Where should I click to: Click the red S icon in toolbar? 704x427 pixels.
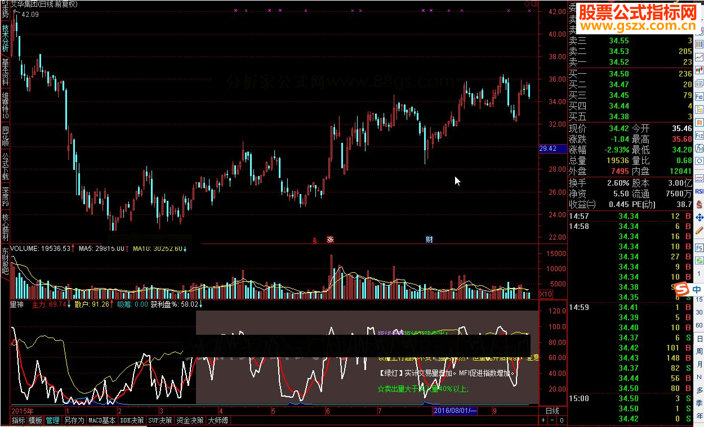click(699, 204)
